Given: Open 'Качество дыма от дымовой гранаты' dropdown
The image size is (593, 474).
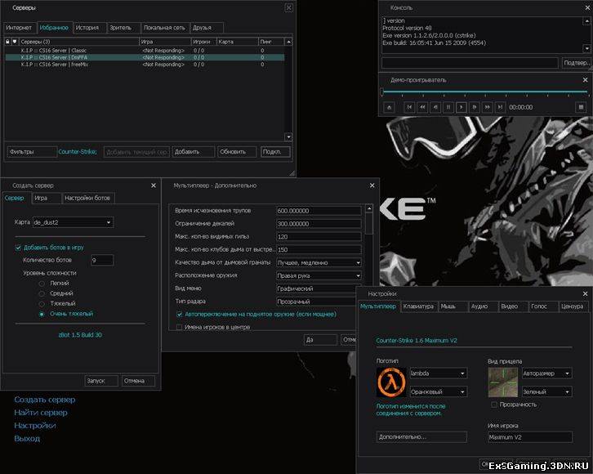Looking at the screenshot, I should pos(319,262).
